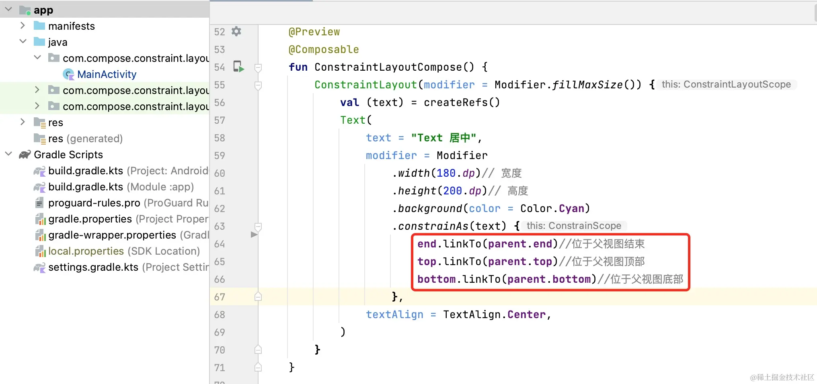Click the local.properties file icon

pyautogui.click(x=40, y=251)
